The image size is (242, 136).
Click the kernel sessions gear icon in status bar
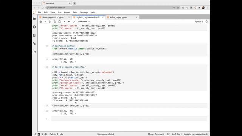(45, 134)
